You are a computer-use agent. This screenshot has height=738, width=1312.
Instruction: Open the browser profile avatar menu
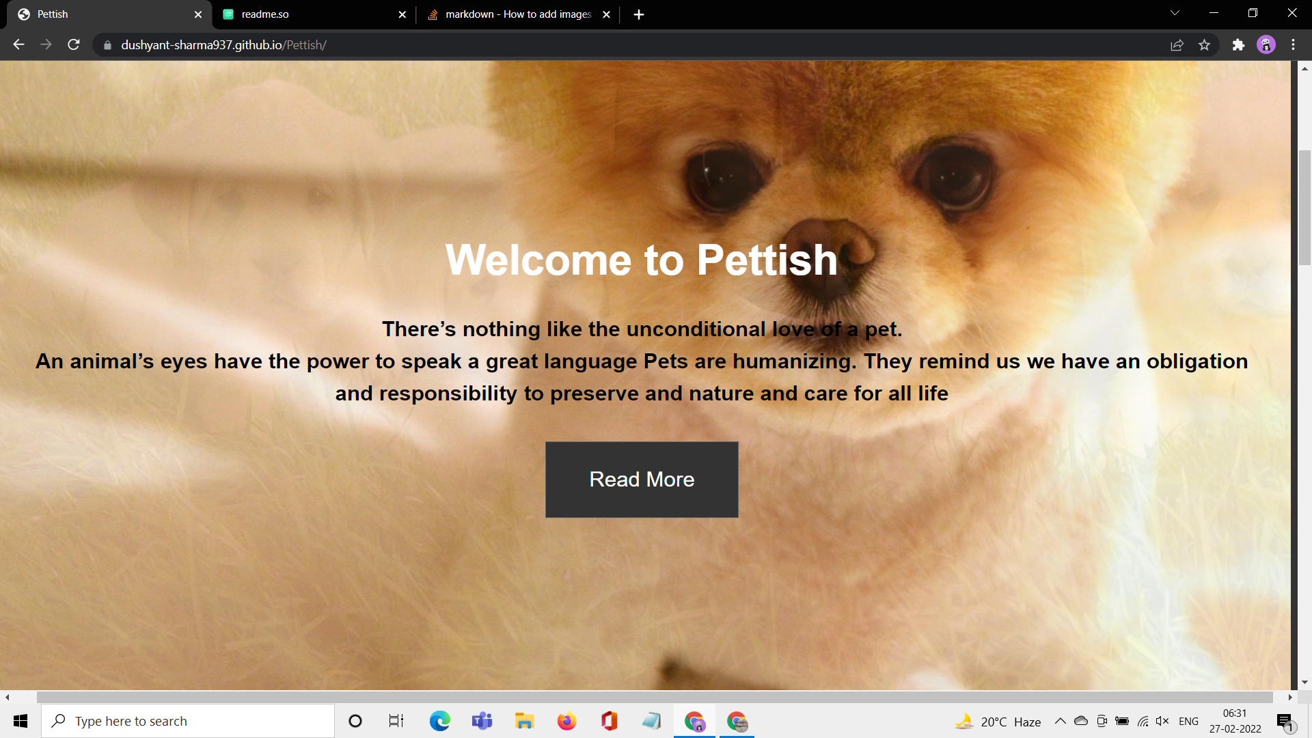[x=1266, y=44]
